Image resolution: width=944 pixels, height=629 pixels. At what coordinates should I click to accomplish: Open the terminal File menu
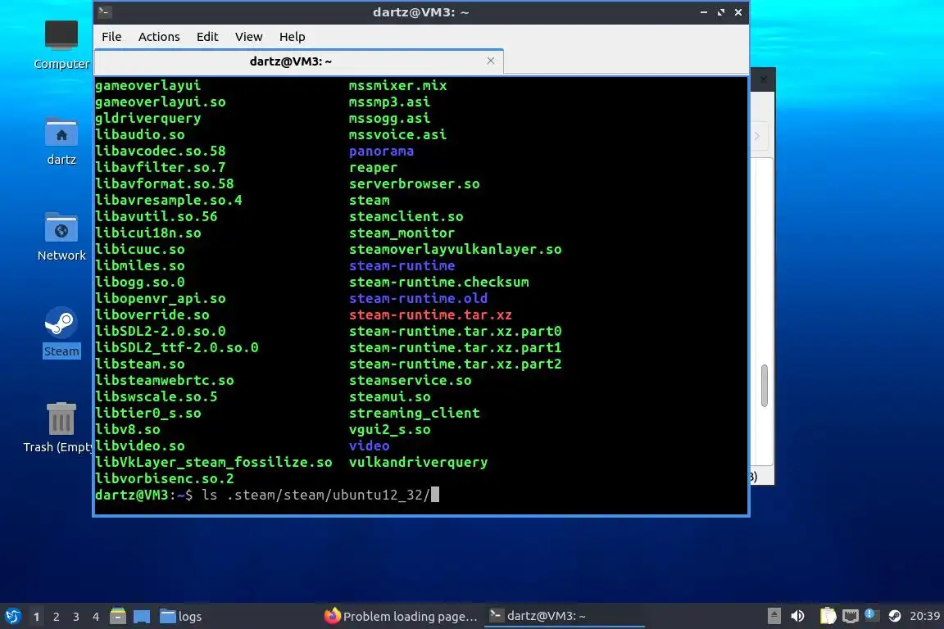pos(111,37)
